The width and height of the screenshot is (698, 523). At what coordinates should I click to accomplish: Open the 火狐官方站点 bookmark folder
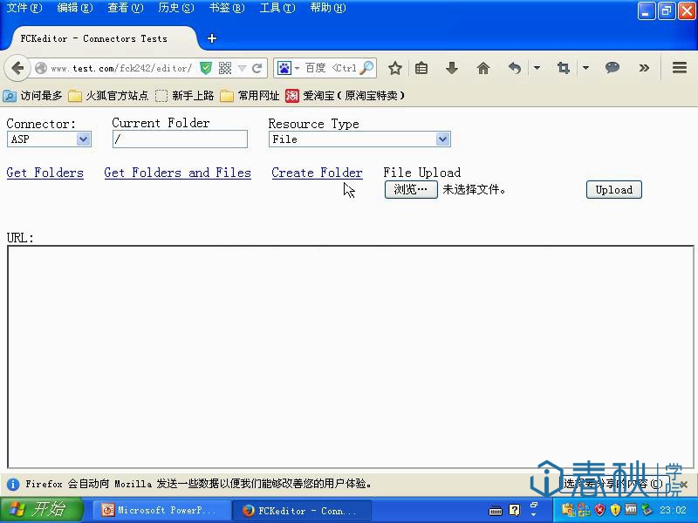pyautogui.click(x=108, y=96)
